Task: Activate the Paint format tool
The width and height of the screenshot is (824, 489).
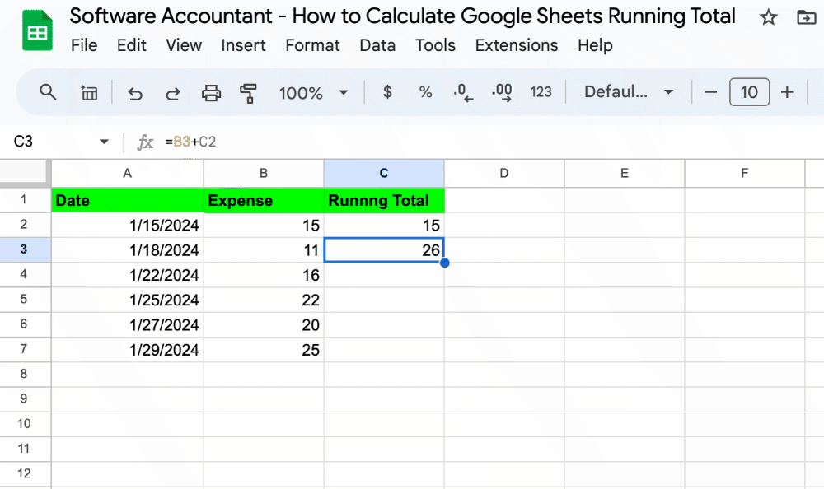Action: [248, 94]
